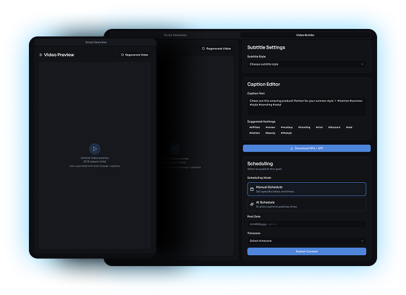This screenshot has height=295, width=406.
Task: Click the sparkle icon in AI Schedule
Action: tap(252, 204)
